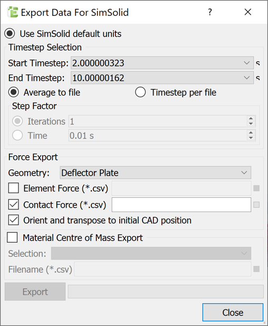Click the Contact Force filename input field
Viewport: 268px width, 326px height.
(181, 205)
